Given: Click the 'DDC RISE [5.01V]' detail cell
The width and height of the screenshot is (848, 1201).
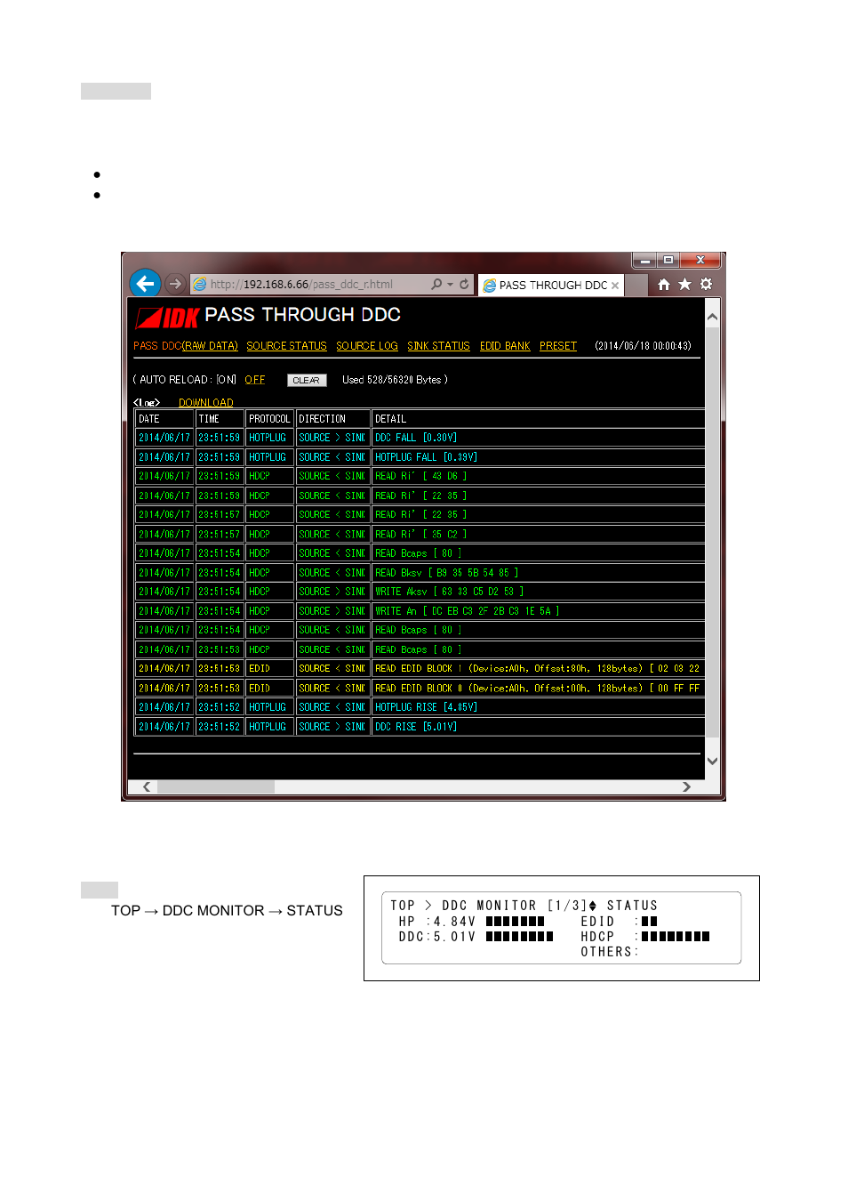Looking at the screenshot, I should pyautogui.click(x=538, y=727).
